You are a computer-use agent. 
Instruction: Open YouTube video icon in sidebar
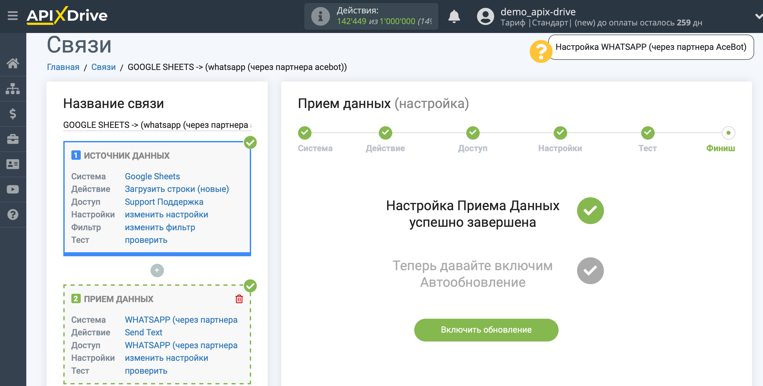coord(13,189)
